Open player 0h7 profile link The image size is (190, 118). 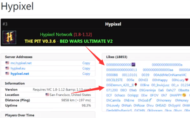[x=164, y=95]
